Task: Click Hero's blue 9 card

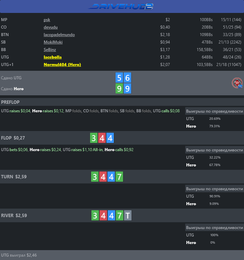Action: coord(127,89)
